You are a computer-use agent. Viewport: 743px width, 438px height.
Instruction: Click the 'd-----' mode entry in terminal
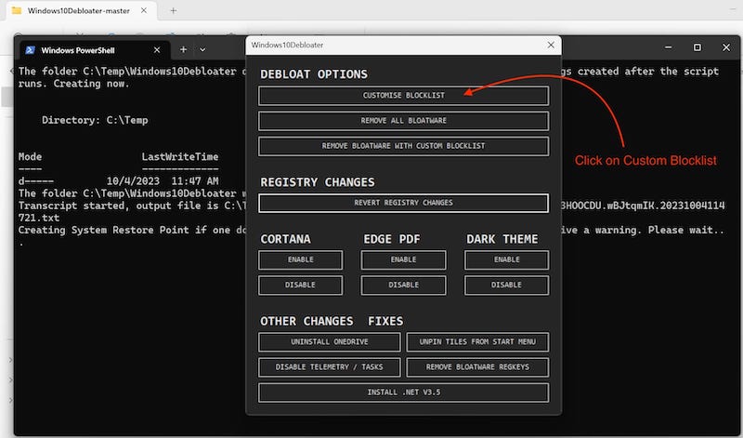tap(36, 180)
